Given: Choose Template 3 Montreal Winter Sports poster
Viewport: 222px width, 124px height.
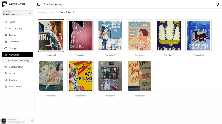Looking at the screenshot, I should point(110,36).
